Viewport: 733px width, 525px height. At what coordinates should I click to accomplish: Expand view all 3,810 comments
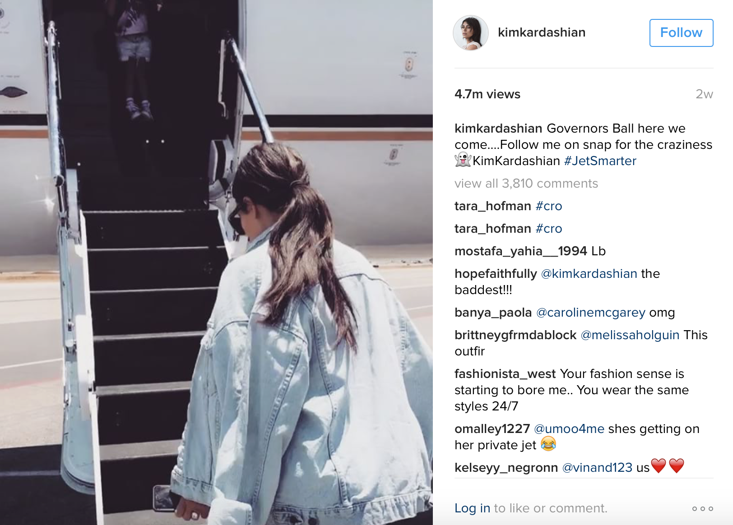526,183
